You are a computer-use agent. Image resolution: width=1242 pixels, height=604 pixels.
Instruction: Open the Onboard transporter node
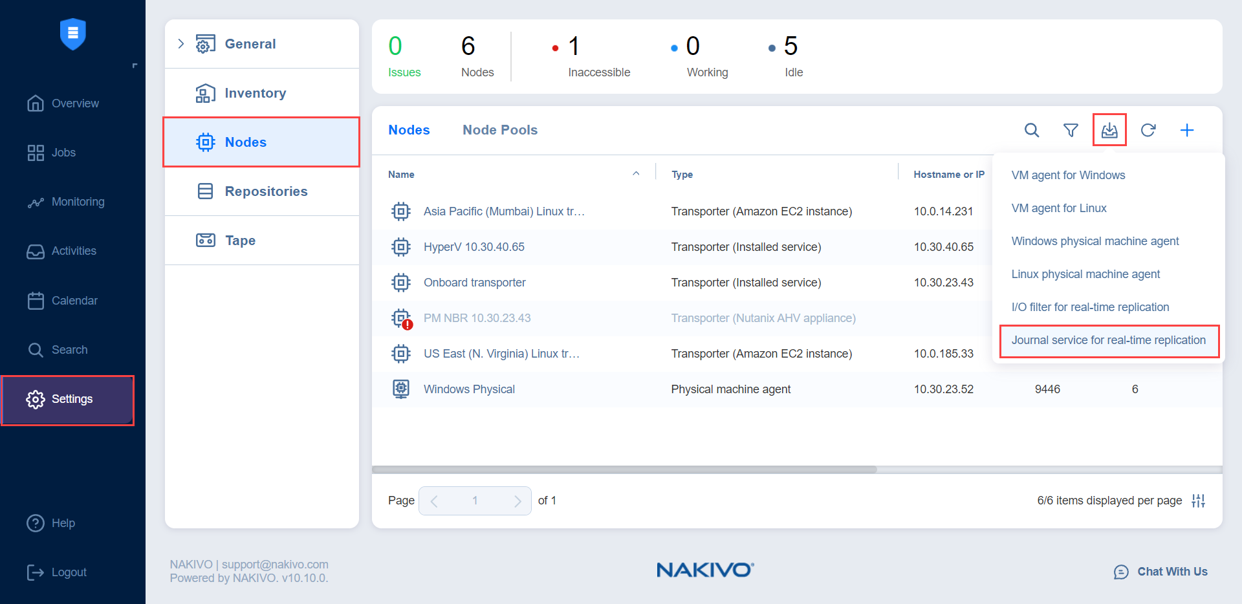click(x=474, y=283)
